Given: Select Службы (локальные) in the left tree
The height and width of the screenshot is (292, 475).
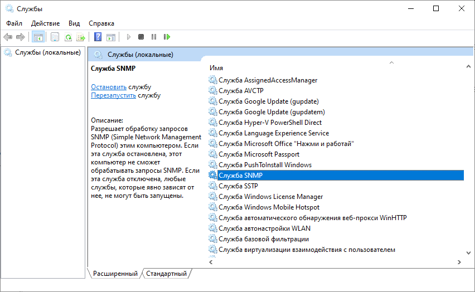Looking at the screenshot, I should pyautogui.click(x=47, y=52).
